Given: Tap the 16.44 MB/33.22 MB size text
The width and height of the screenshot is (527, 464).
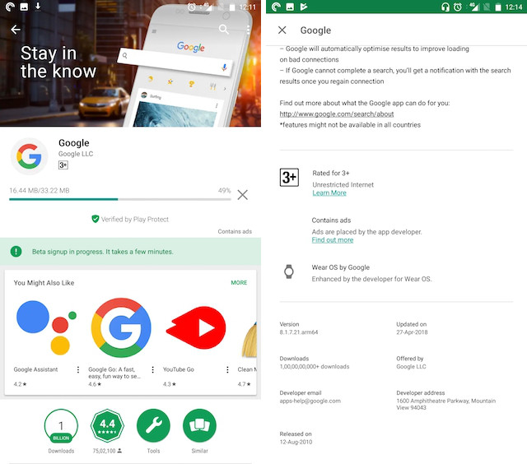Looking at the screenshot, I should (x=40, y=190).
